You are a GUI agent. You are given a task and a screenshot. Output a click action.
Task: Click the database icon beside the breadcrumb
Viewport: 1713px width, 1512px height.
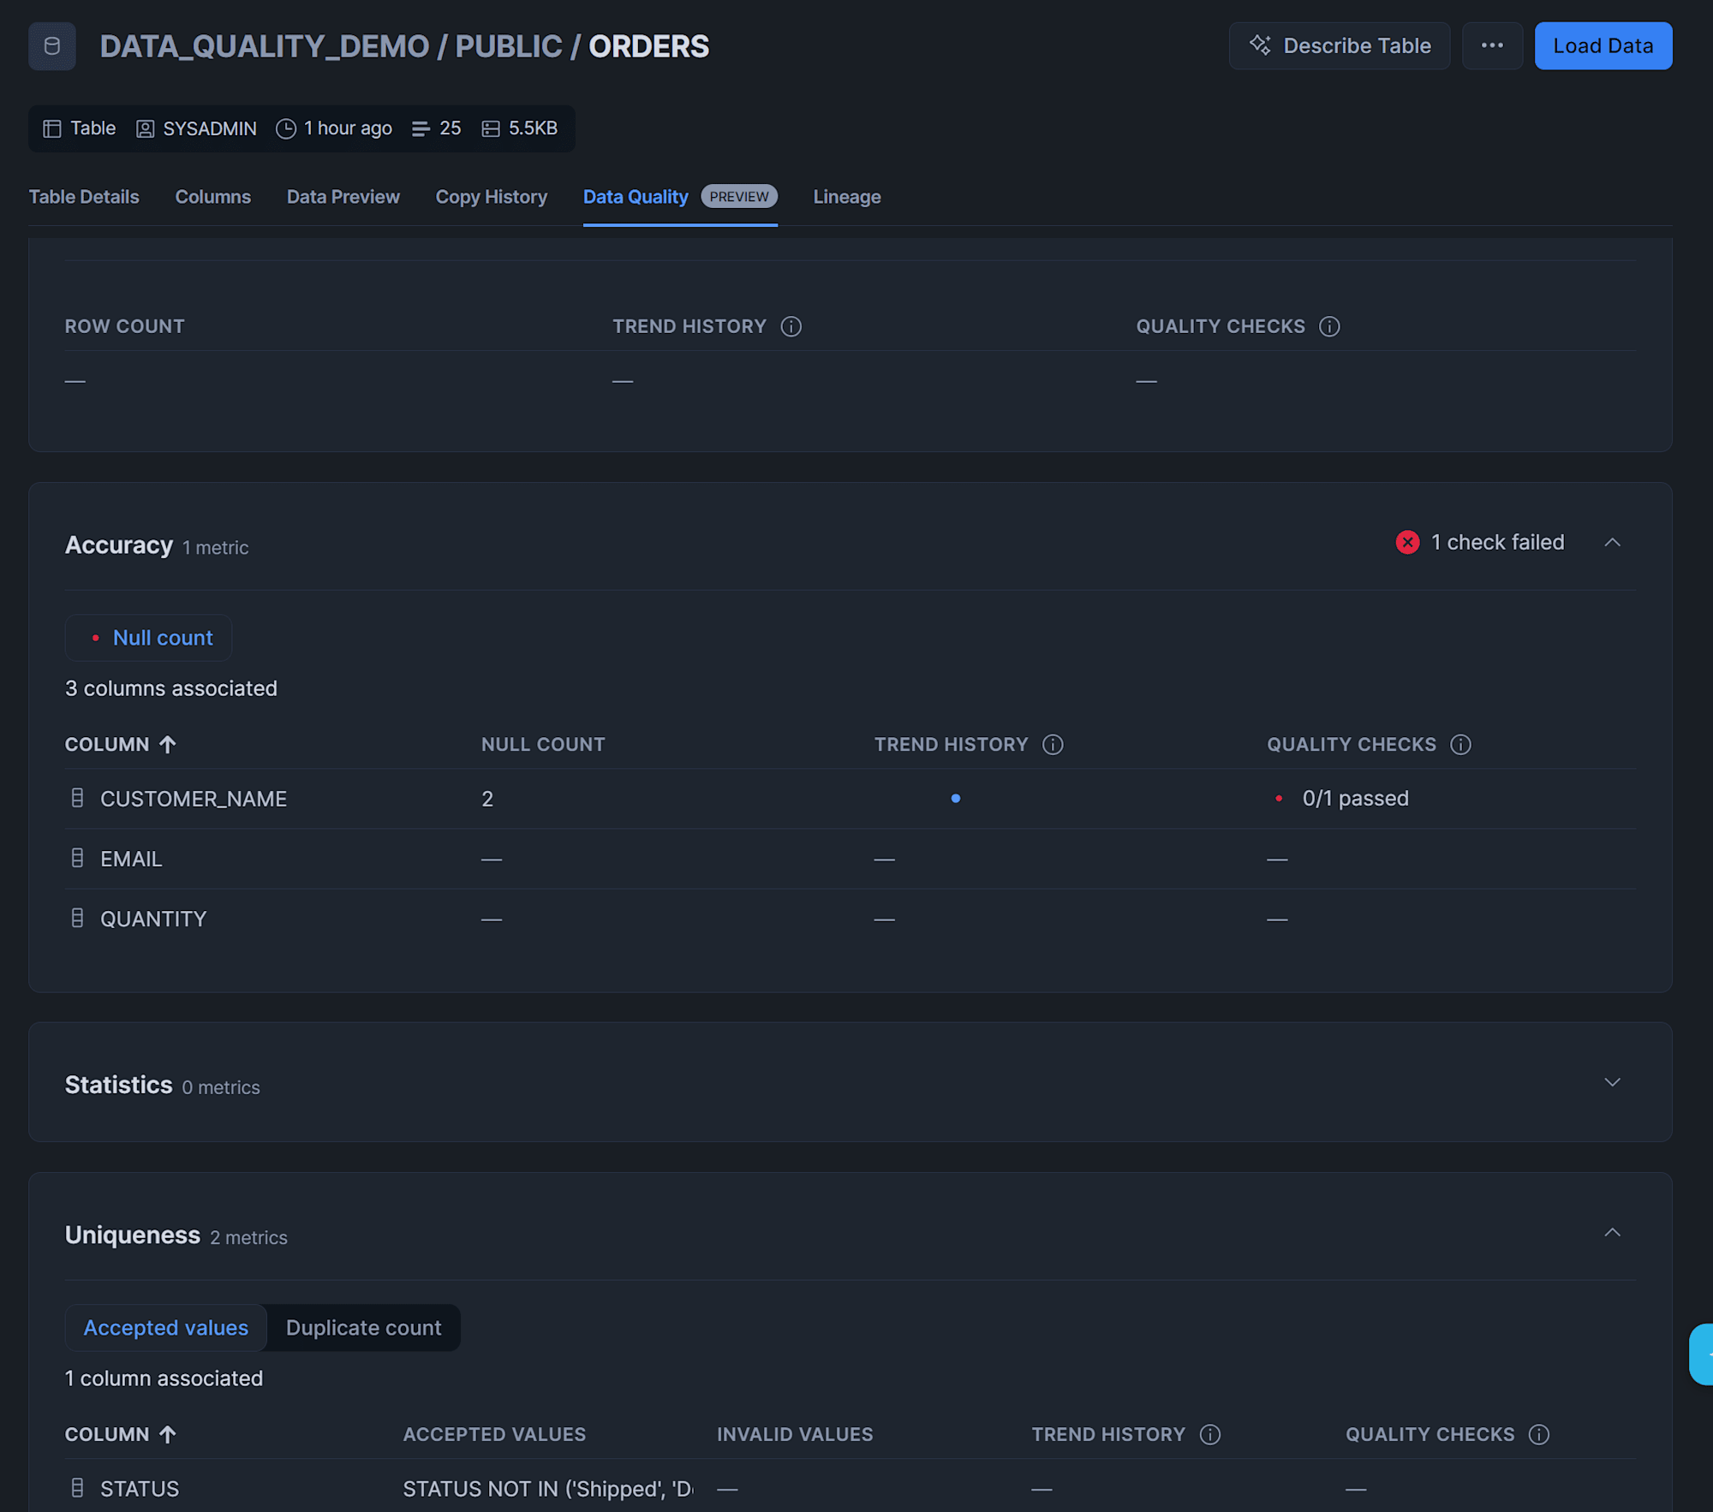tap(51, 46)
